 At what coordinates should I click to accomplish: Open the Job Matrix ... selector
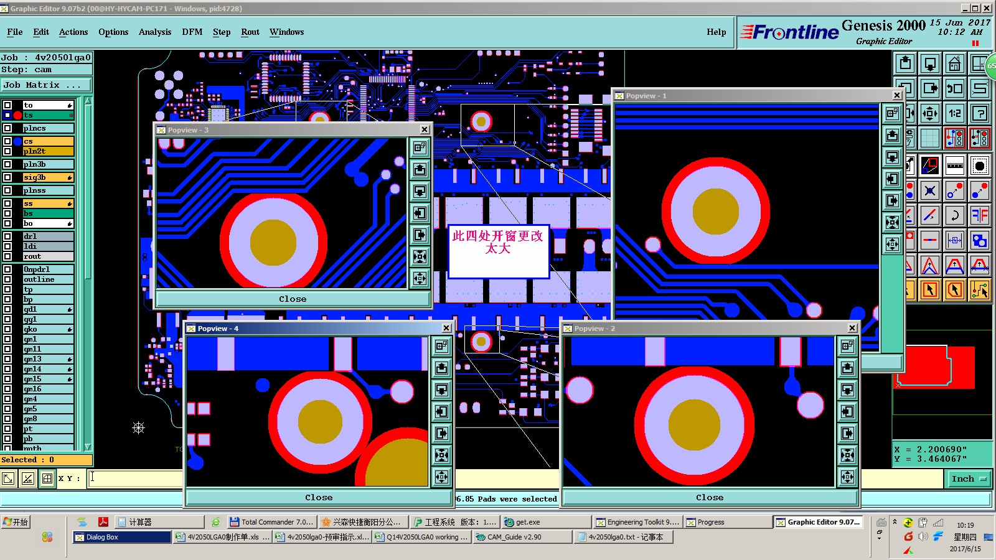point(46,85)
